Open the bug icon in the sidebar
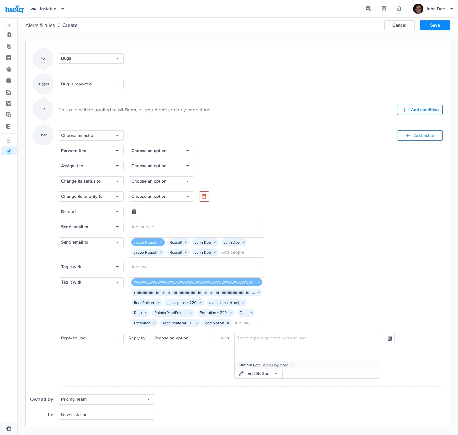Viewport: 458px width, 435px height. 9,69
